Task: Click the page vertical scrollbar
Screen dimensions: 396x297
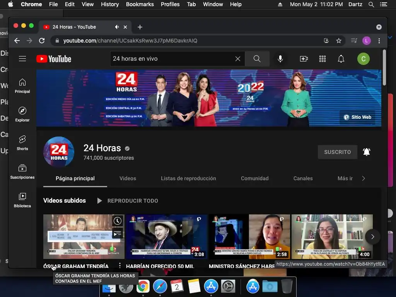Action: pos(384,67)
